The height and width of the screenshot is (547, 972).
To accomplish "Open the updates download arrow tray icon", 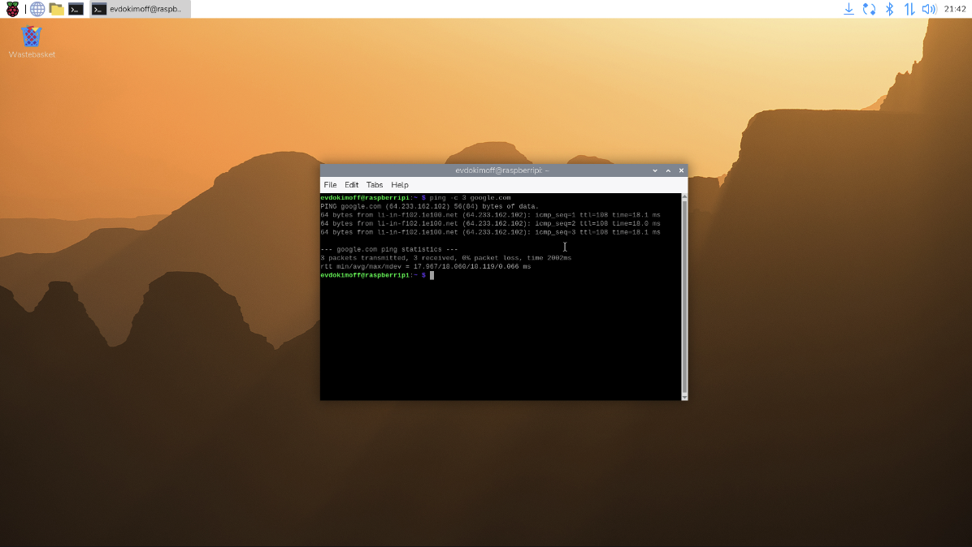I will (x=848, y=9).
